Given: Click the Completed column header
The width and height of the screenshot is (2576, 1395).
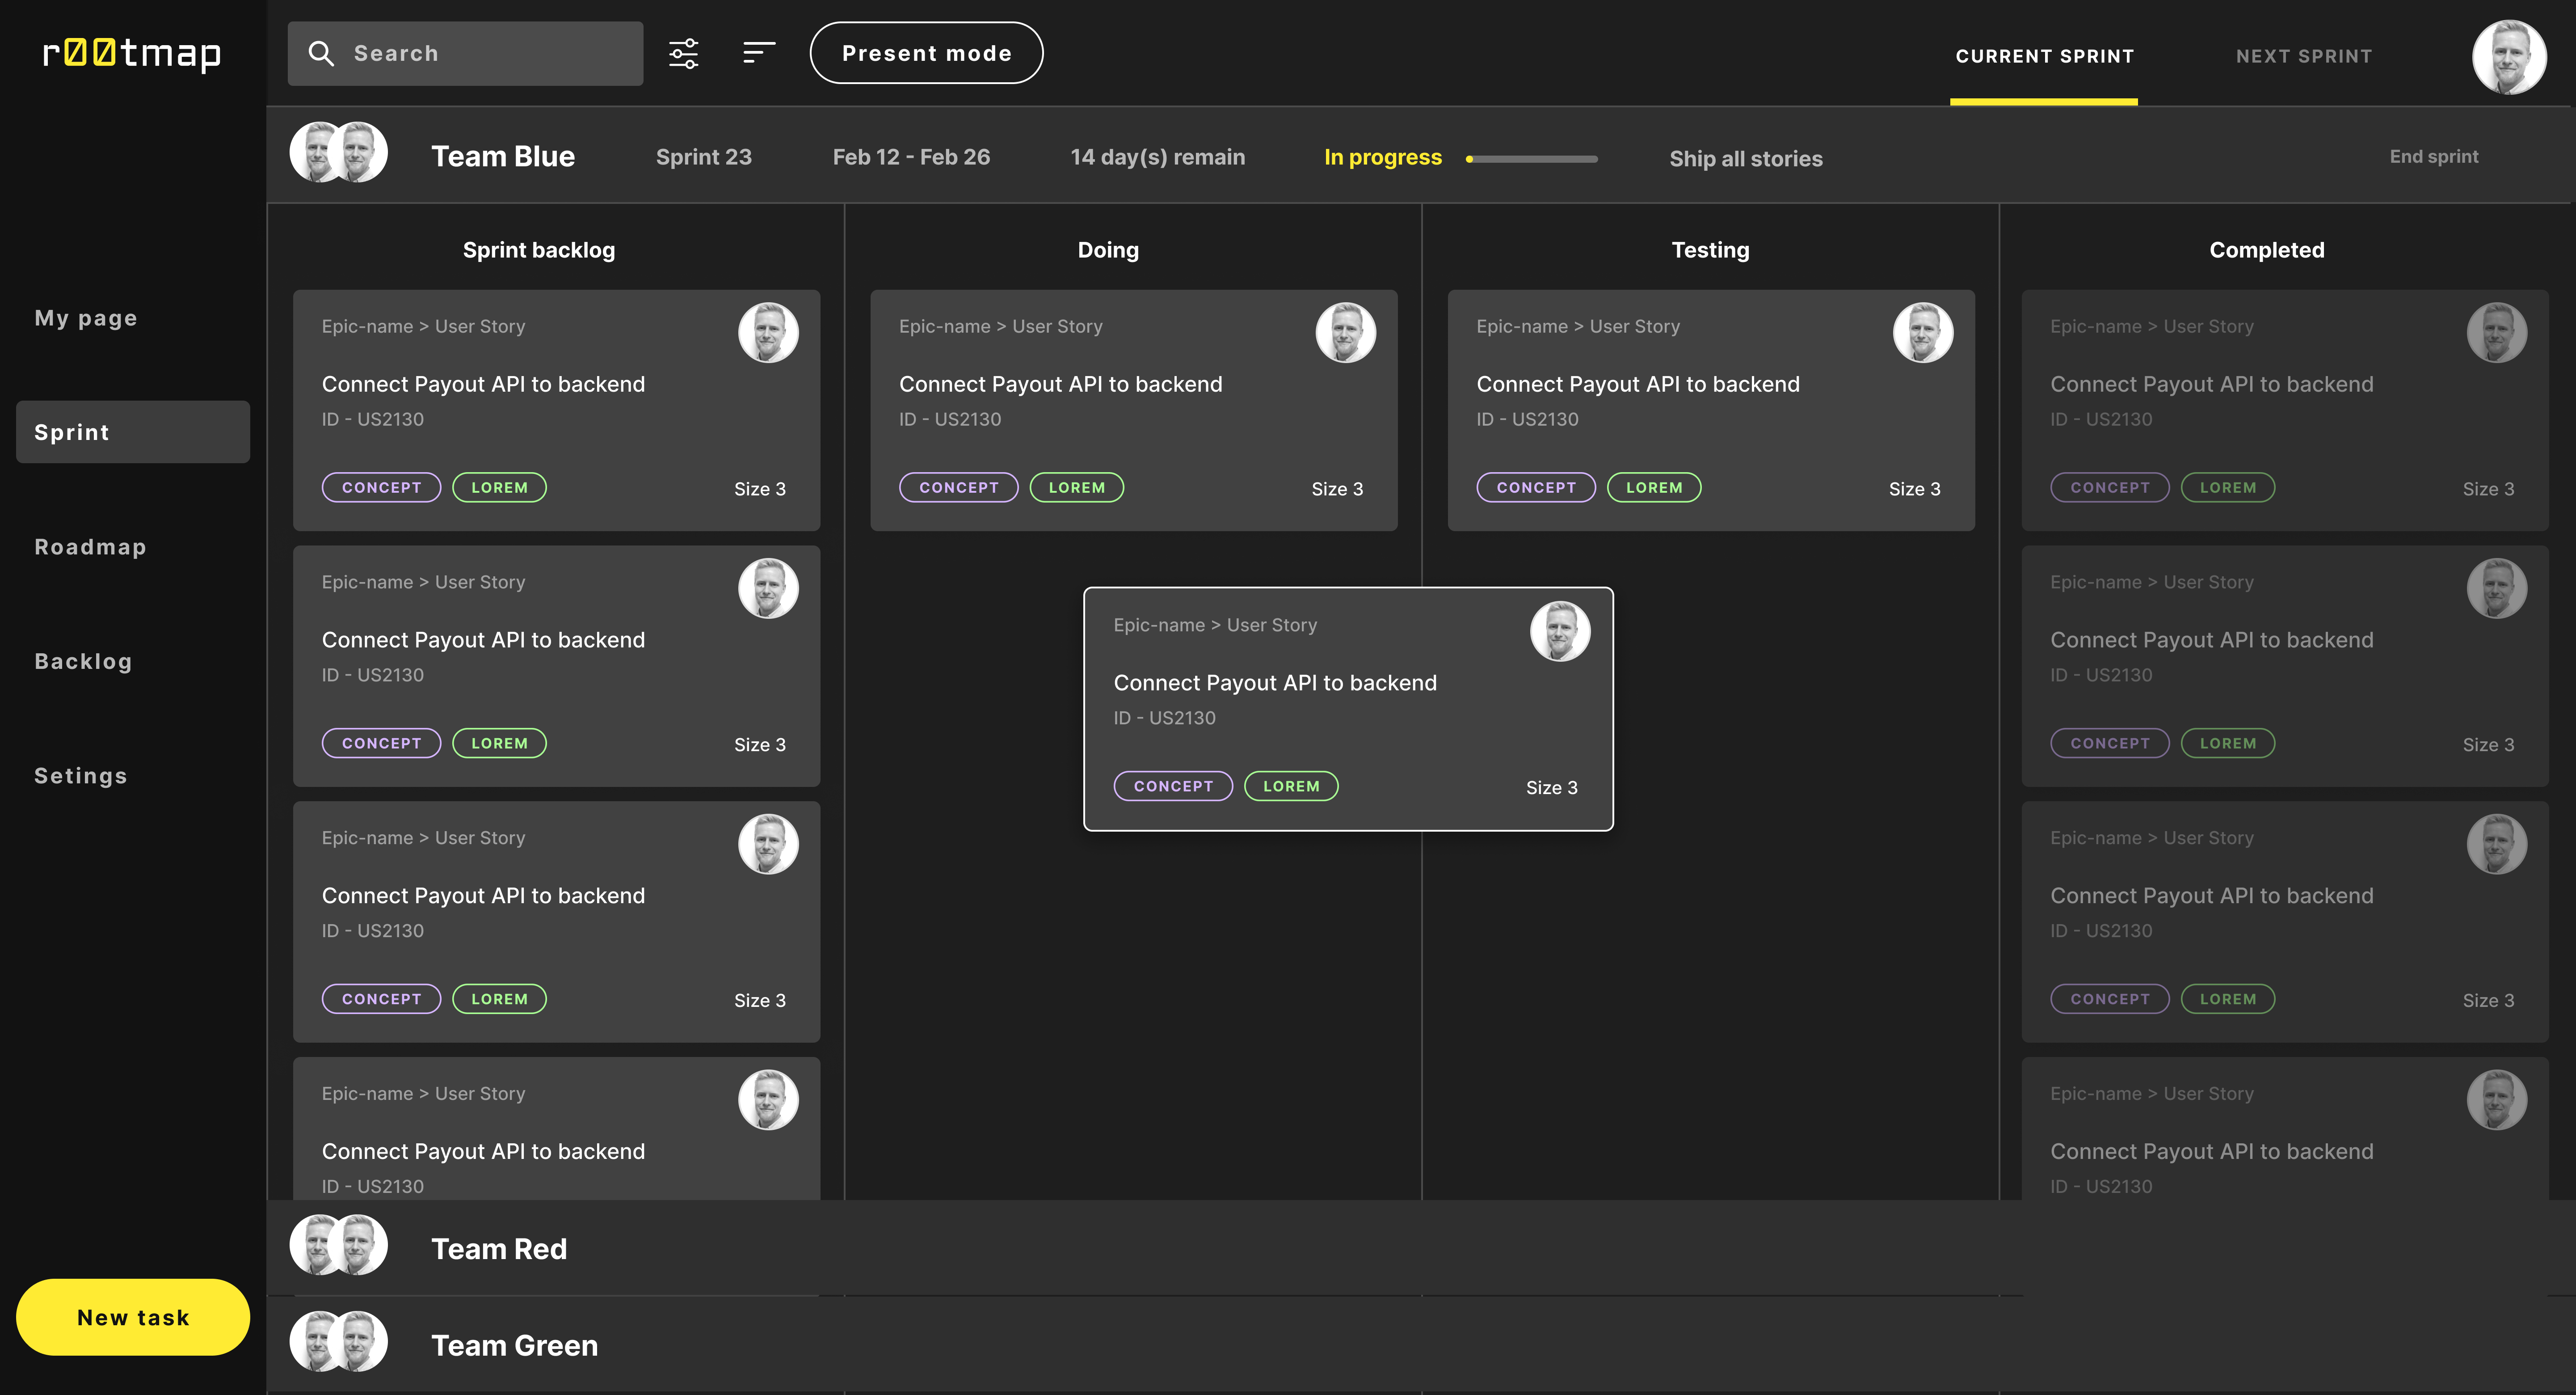Looking at the screenshot, I should pyautogui.click(x=2267, y=250).
